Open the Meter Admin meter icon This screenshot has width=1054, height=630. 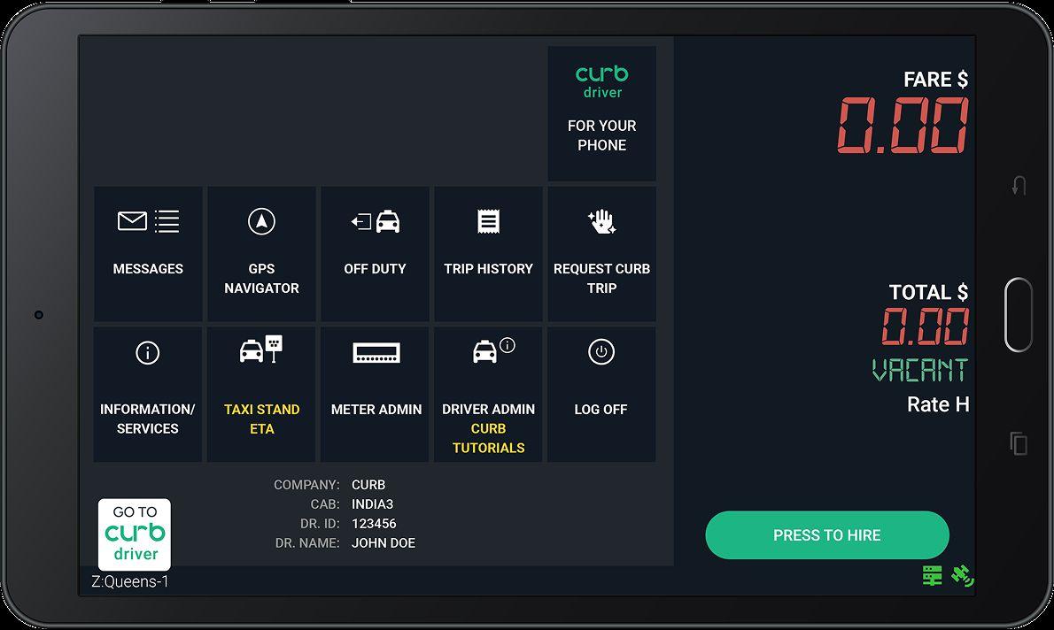(x=376, y=352)
